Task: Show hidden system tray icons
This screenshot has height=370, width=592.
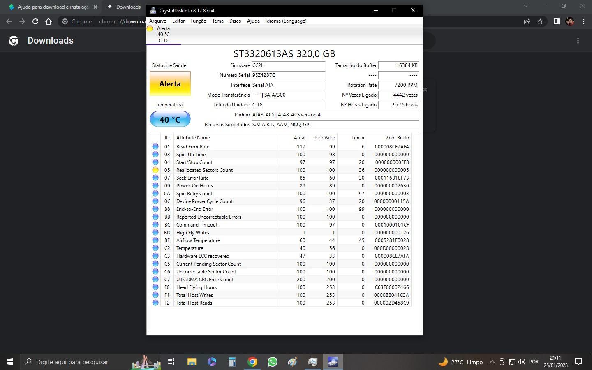Action: [x=492, y=362]
